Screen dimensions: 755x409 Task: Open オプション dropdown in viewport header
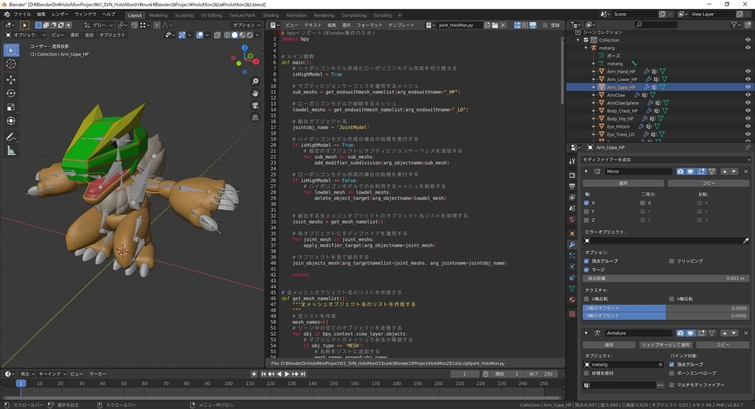coord(246,25)
